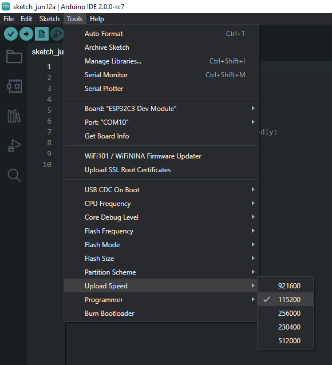This screenshot has height=365, width=332.
Task: Open the Help menu
Action: tap(97, 19)
